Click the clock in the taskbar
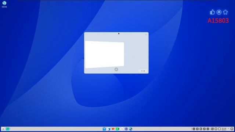 [224, 129]
